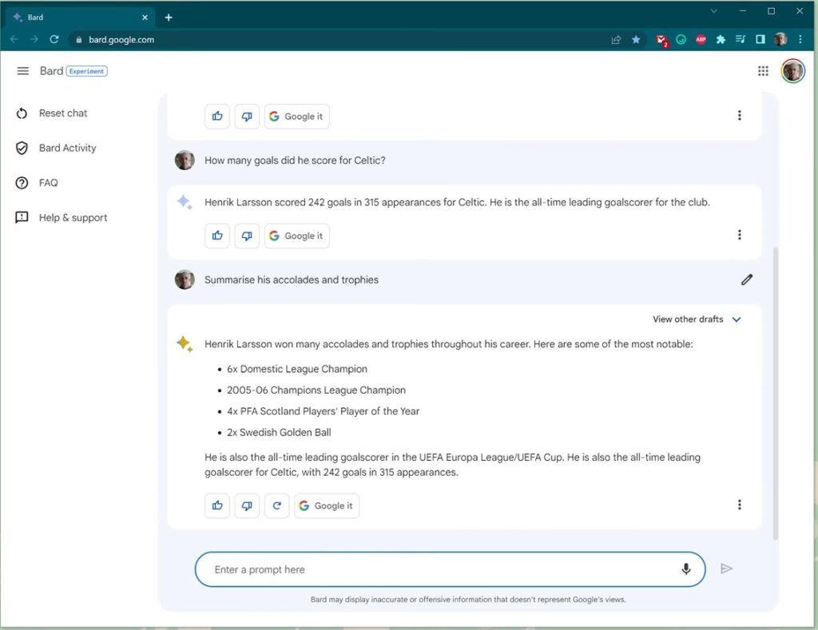Open Help & support
The width and height of the screenshot is (818, 630).
(x=73, y=217)
